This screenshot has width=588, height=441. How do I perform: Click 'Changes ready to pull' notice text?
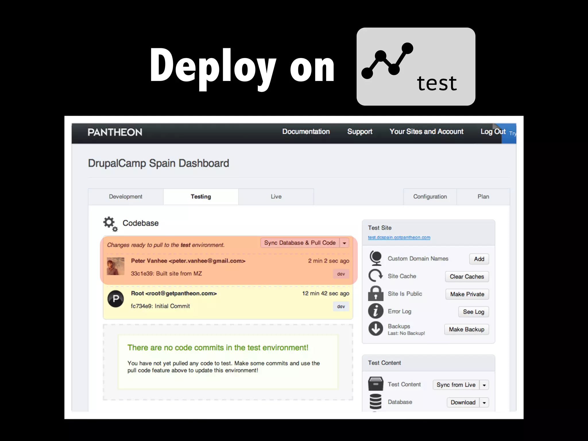pos(166,245)
